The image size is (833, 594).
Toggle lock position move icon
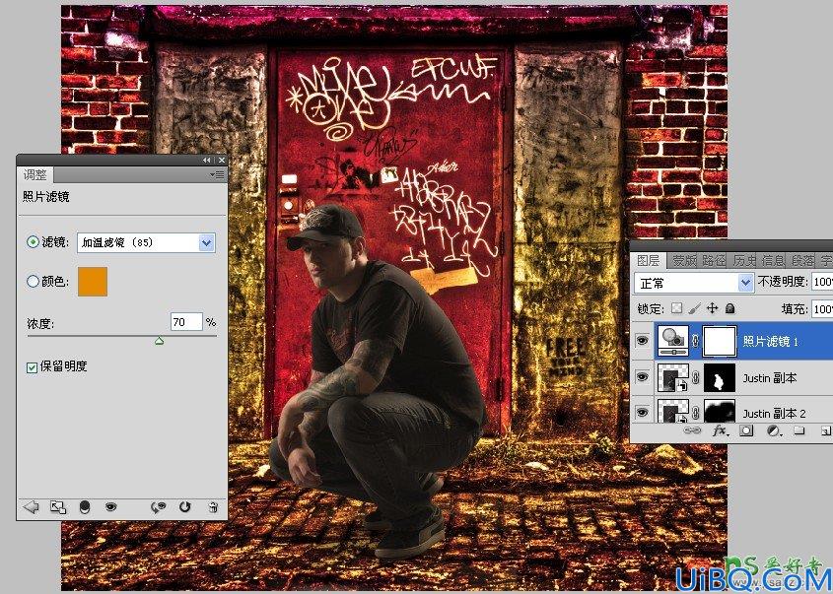[x=712, y=308]
